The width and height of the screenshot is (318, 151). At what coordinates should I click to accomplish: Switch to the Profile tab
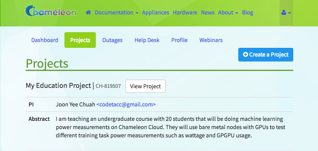pyautogui.click(x=180, y=40)
